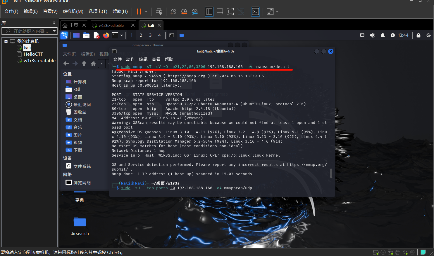
Task: Toggle the VMware library sidebar view
Action: click(x=209, y=12)
